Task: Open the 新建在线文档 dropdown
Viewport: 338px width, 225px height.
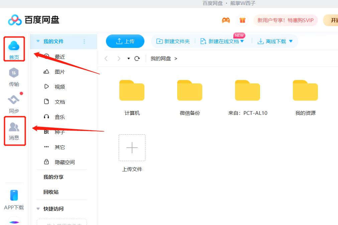Action: click(x=242, y=41)
